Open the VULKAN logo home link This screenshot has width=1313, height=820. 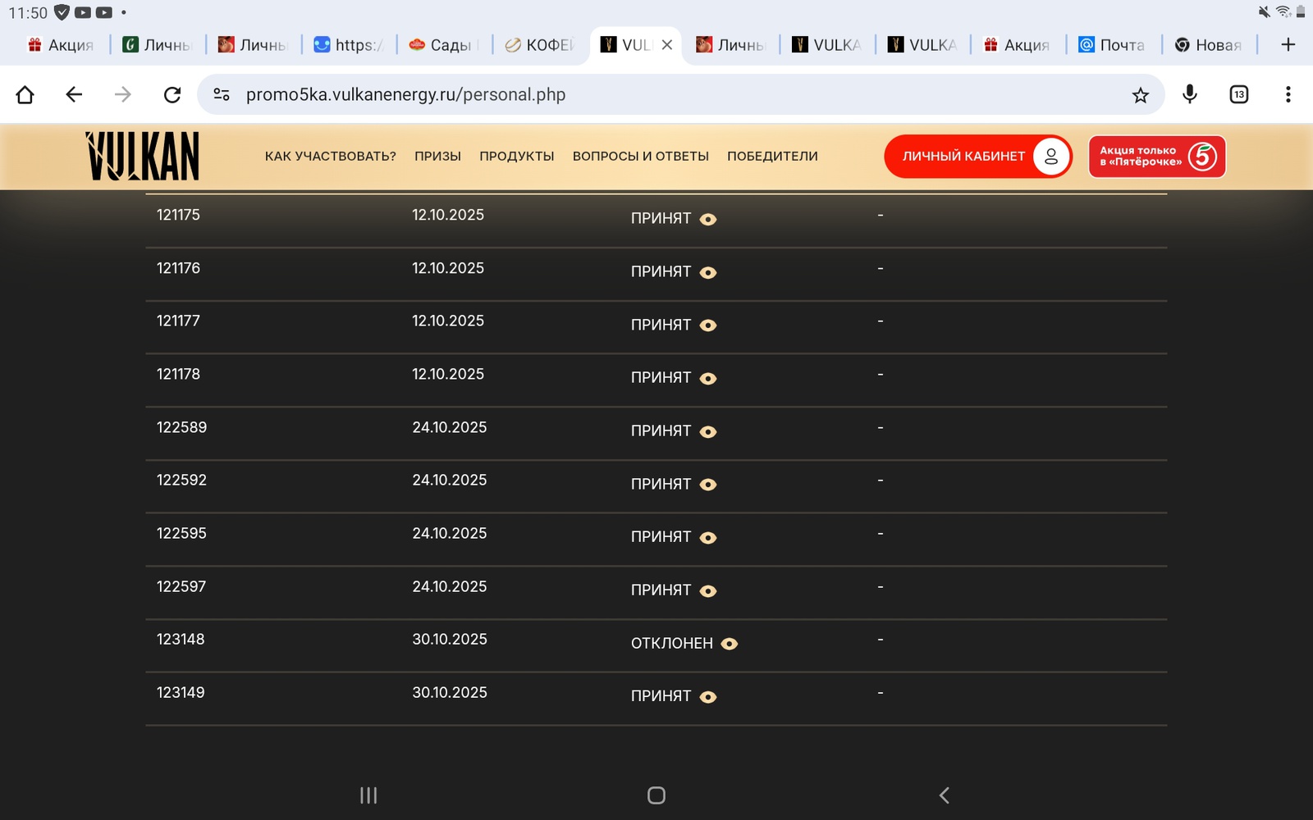tap(143, 157)
